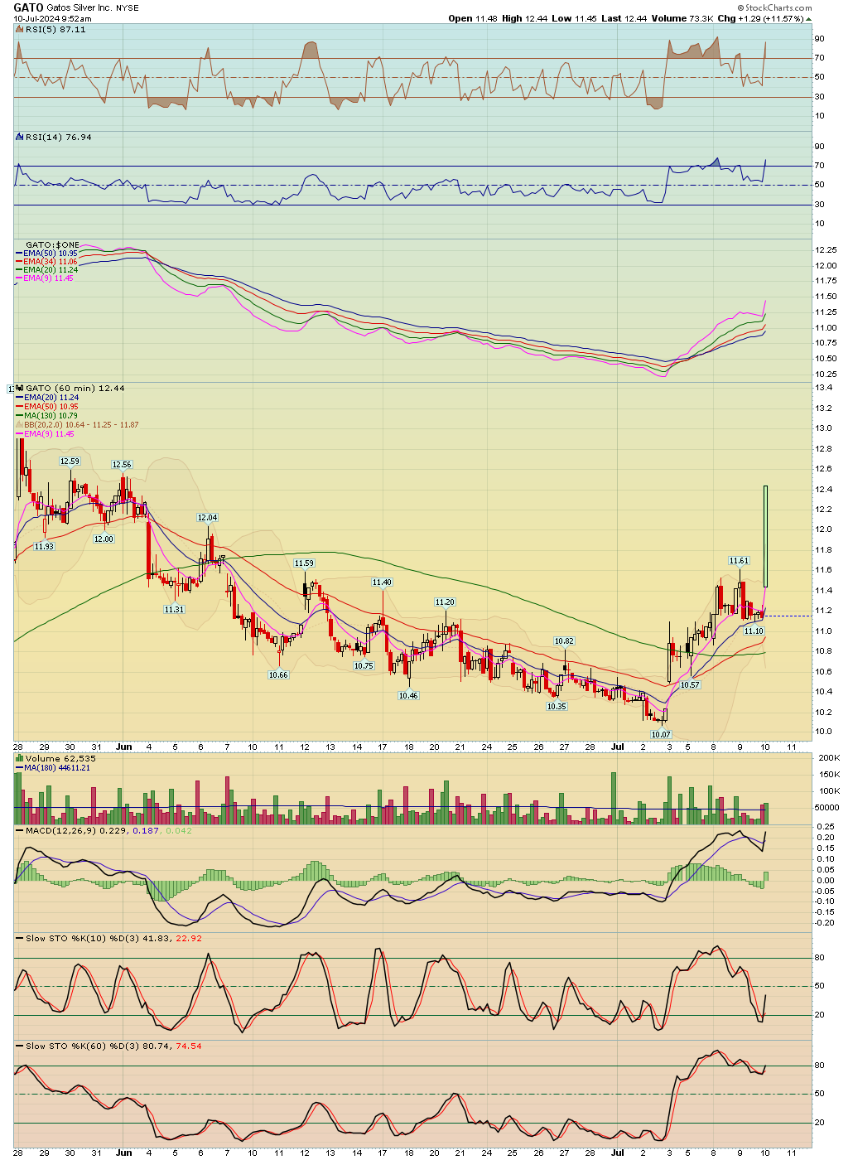Click the GATO:$ONE ratio panel label
853x1160 pixels.
tap(53, 244)
